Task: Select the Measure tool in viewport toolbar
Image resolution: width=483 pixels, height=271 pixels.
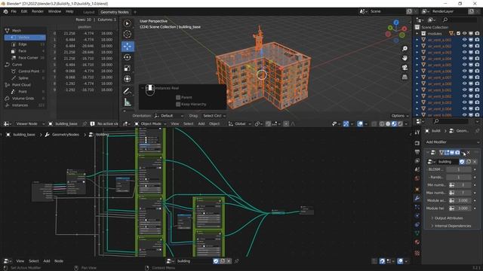Action: pos(128,102)
